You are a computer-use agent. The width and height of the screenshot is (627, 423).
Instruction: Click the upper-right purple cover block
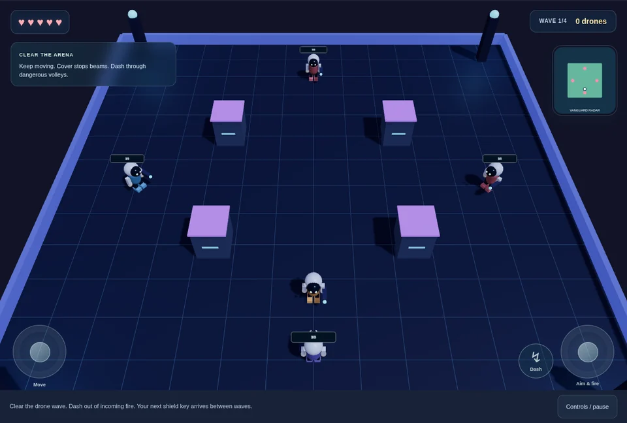point(398,122)
